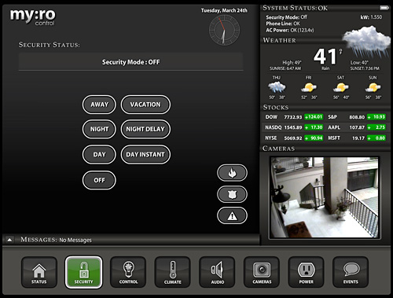This screenshot has width=393, height=298.
Task: Open the Control light bulb section
Action: click(x=128, y=272)
